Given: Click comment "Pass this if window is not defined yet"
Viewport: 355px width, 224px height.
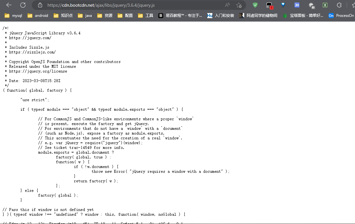Looking at the screenshot, I should coord(48,209).
